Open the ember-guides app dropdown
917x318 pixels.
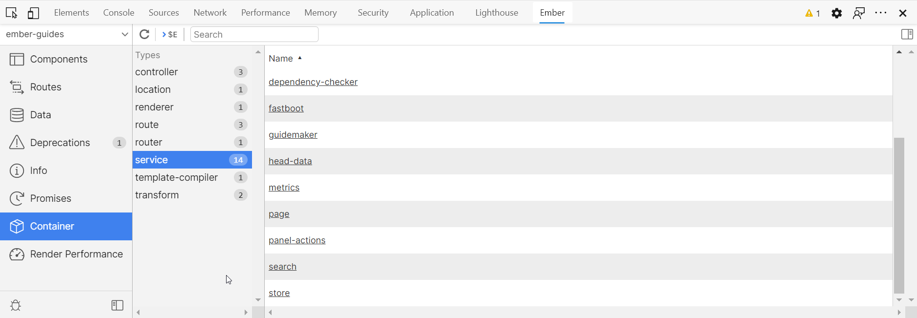point(67,34)
